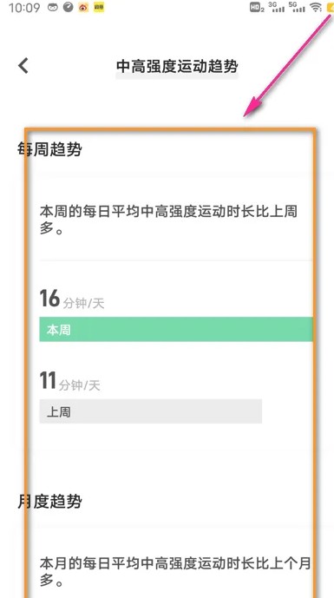Tap the Wi-Fi status icon
334x598 pixels.
click(x=315, y=7)
